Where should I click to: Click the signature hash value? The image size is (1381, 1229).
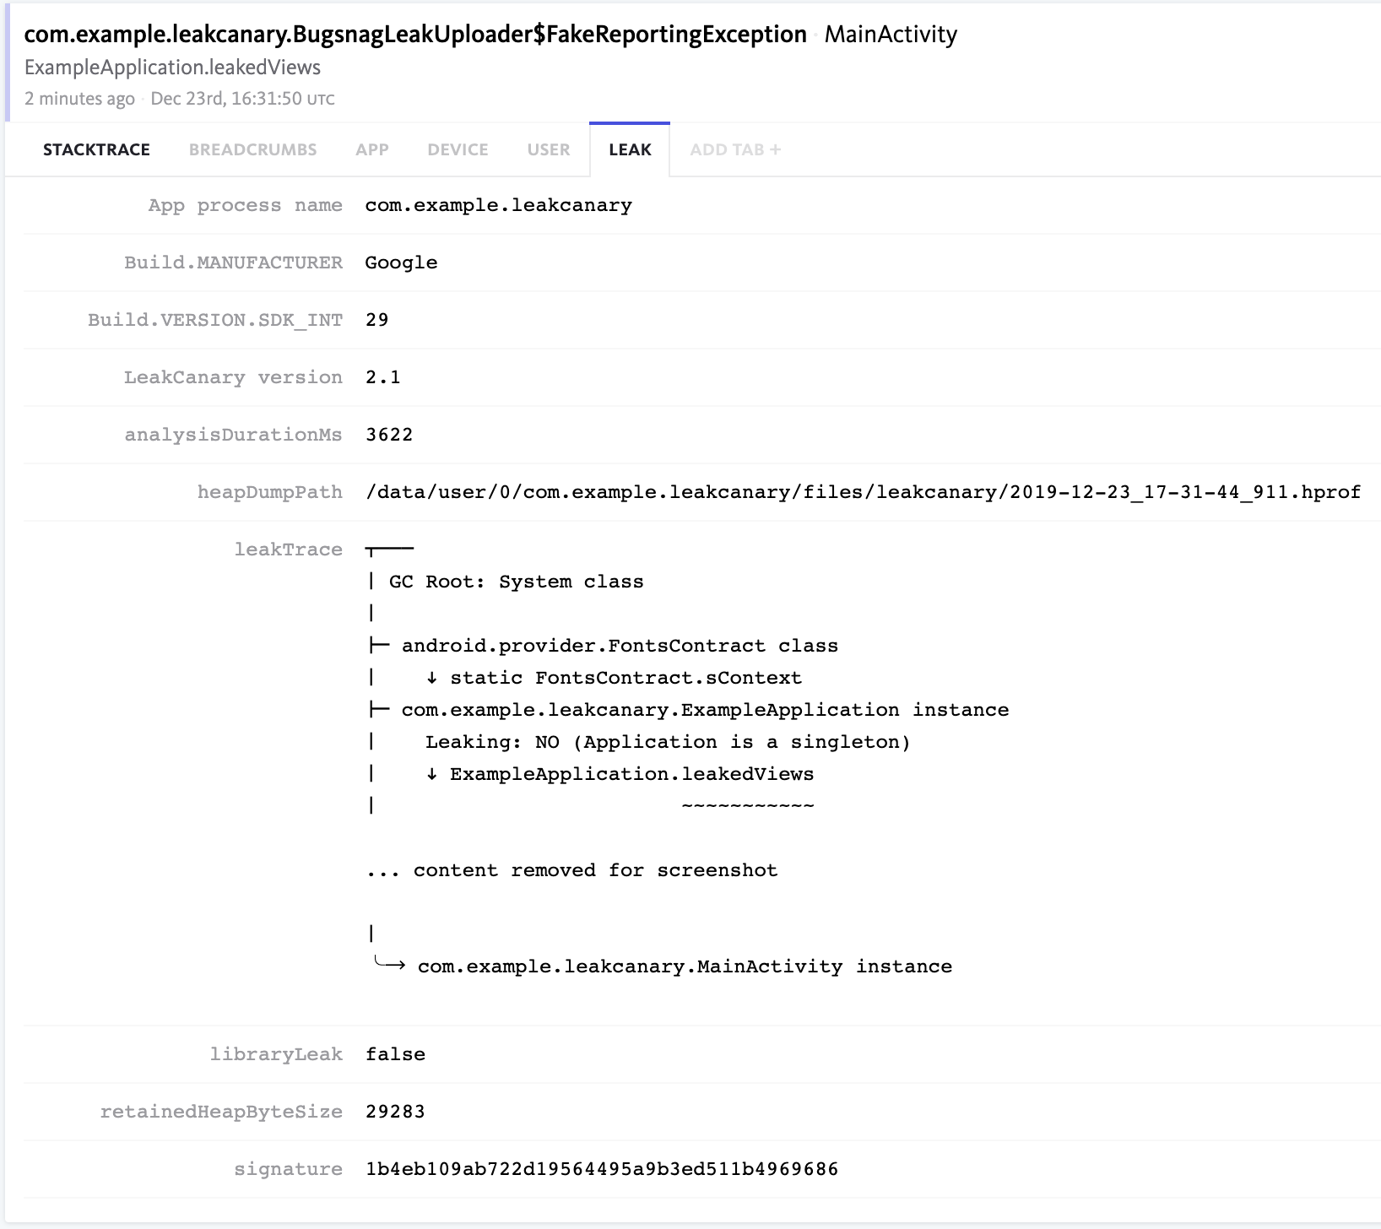pyautogui.click(x=602, y=1169)
